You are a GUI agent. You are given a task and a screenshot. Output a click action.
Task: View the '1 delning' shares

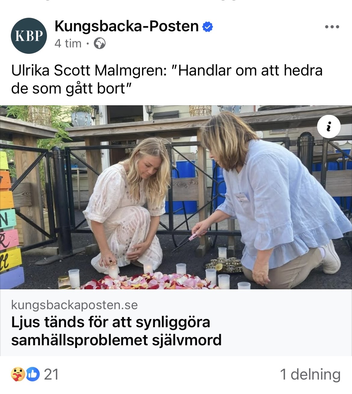(310, 374)
